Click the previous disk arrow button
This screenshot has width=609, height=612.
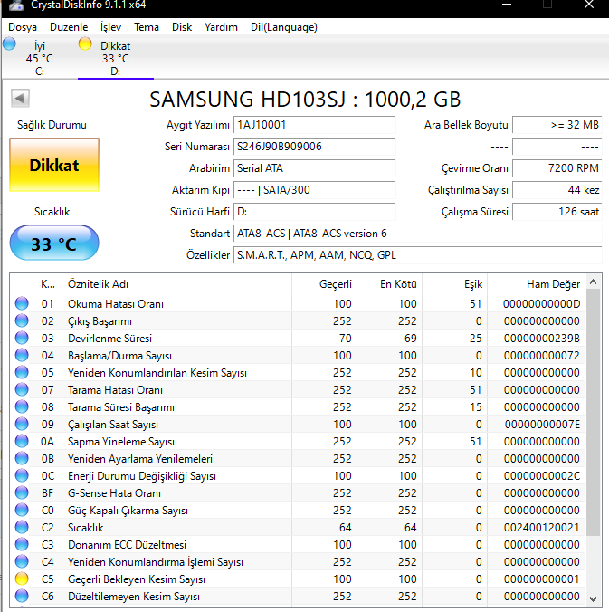coord(20,98)
